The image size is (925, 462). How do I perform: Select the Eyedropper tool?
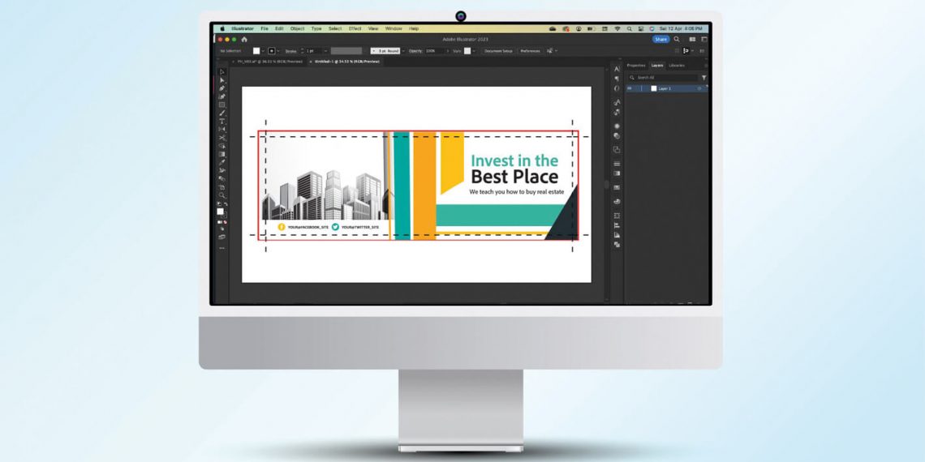[x=222, y=162]
